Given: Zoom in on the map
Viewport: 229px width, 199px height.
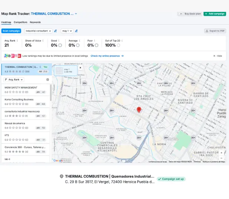Looking at the screenshot, I should [222, 153].
